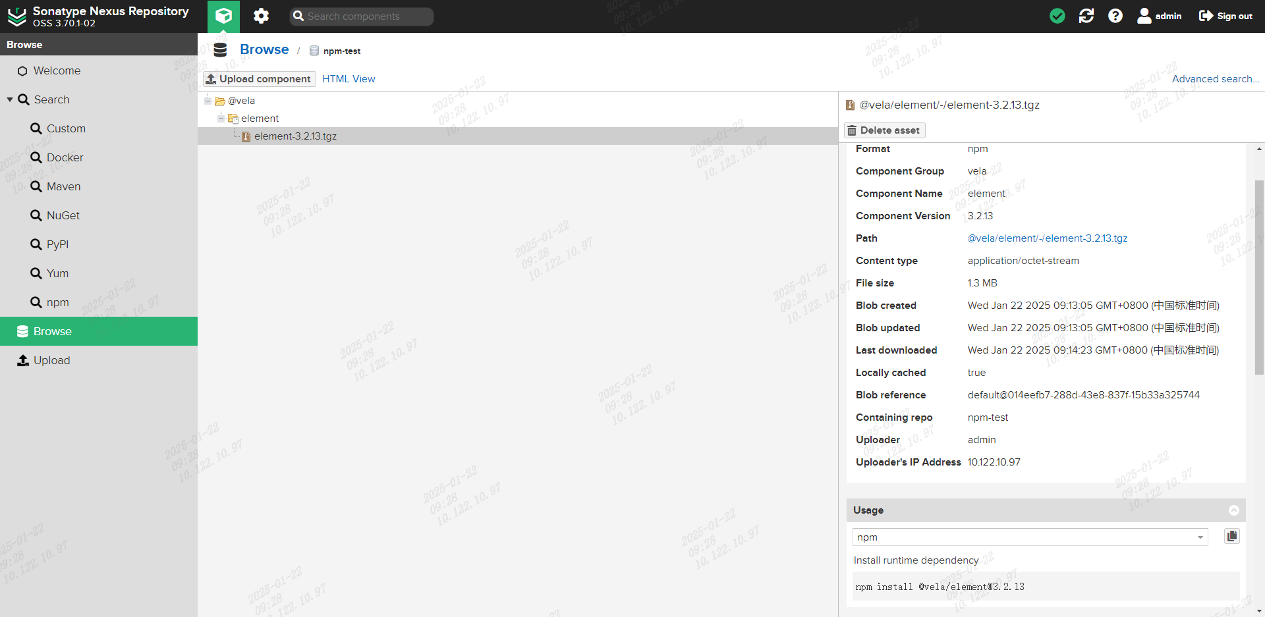Focus the Search components field
The image size is (1265, 617).
coord(361,16)
